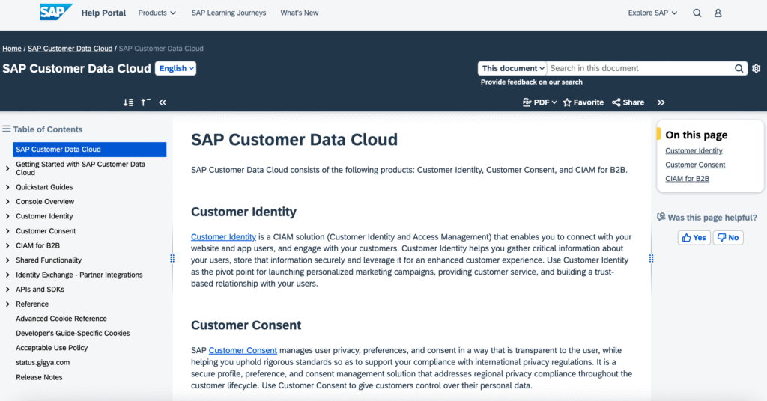Open What's New menu item
The width and height of the screenshot is (767, 401).
(x=300, y=13)
